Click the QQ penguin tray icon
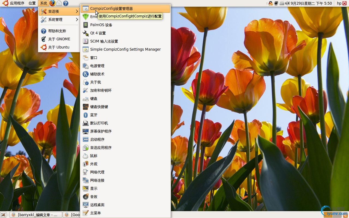This screenshot has width=349, height=218. click(270, 3)
